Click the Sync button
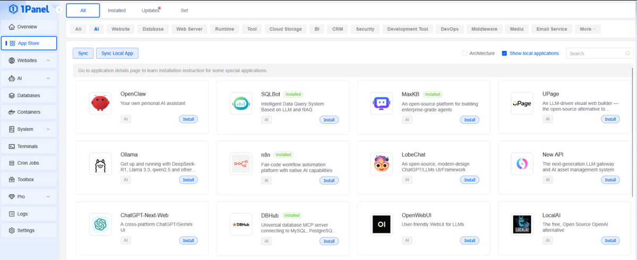This screenshot has height=260, width=637. click(83, 53)
